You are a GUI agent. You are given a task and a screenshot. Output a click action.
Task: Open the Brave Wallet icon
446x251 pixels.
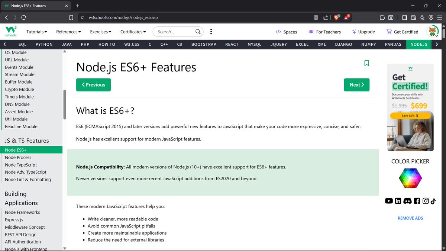413,17
